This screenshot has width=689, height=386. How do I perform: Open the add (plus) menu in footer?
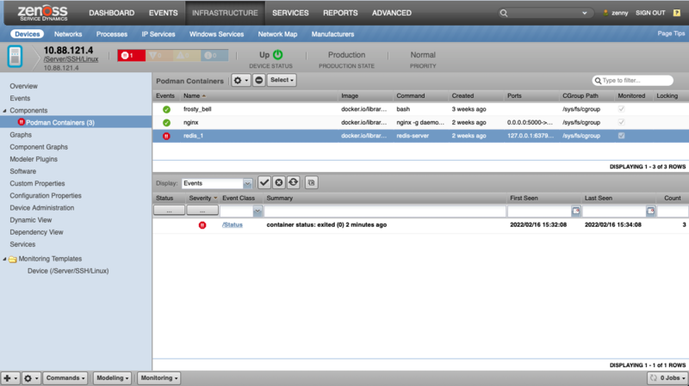[10, 378]
